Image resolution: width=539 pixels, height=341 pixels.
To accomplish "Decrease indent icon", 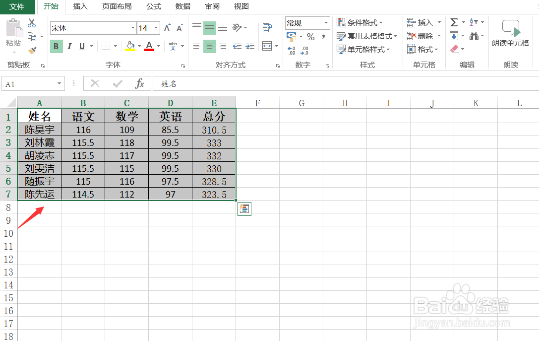I will click(237, 46).
